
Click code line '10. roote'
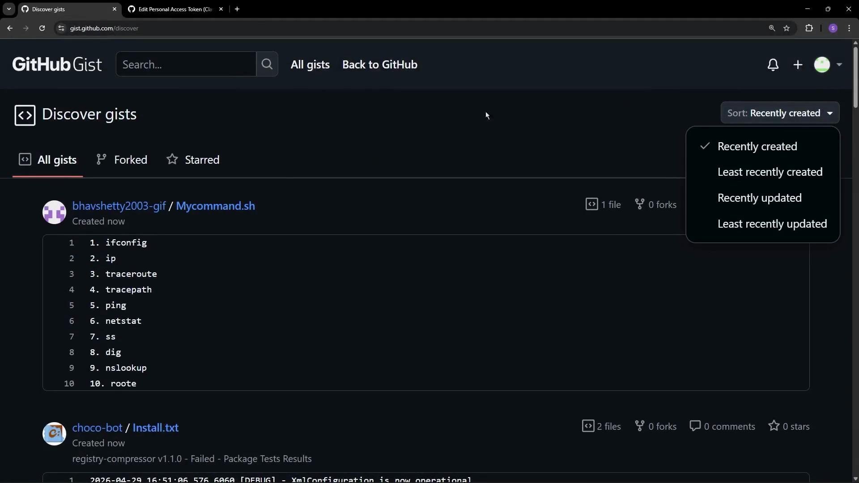pos(113,383)
